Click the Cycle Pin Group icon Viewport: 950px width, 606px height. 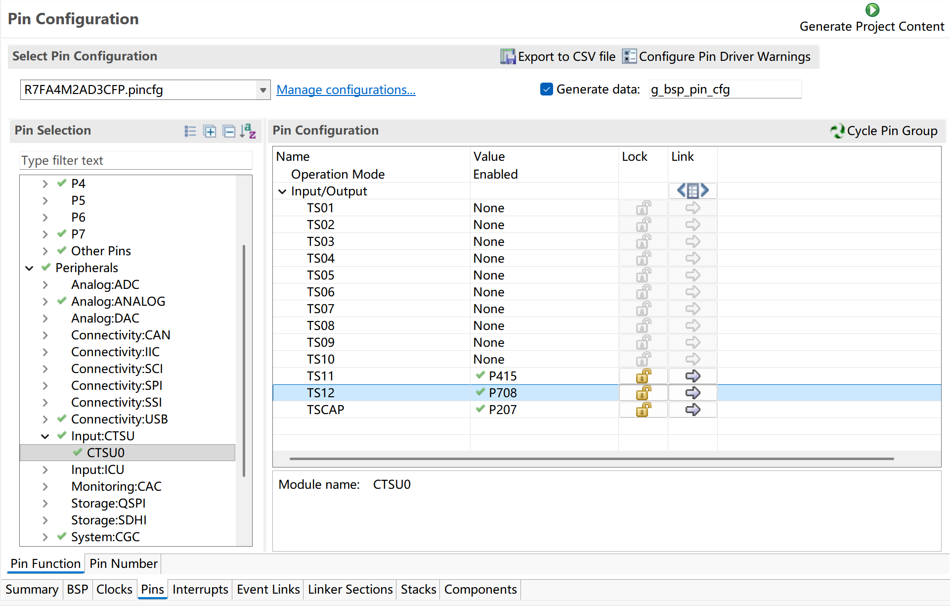pyautogui.click(x=836, y=131)
